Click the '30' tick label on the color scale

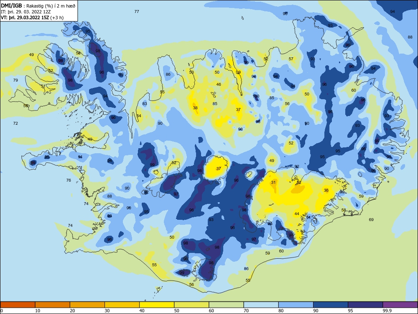107,311
